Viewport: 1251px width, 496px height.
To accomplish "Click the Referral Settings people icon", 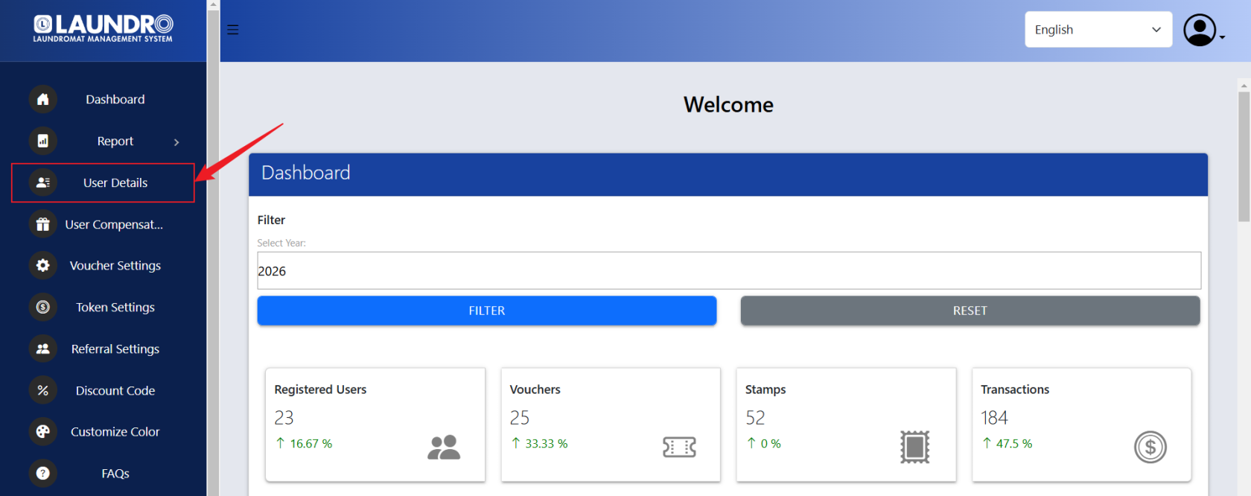I will (x=43, y=349).
